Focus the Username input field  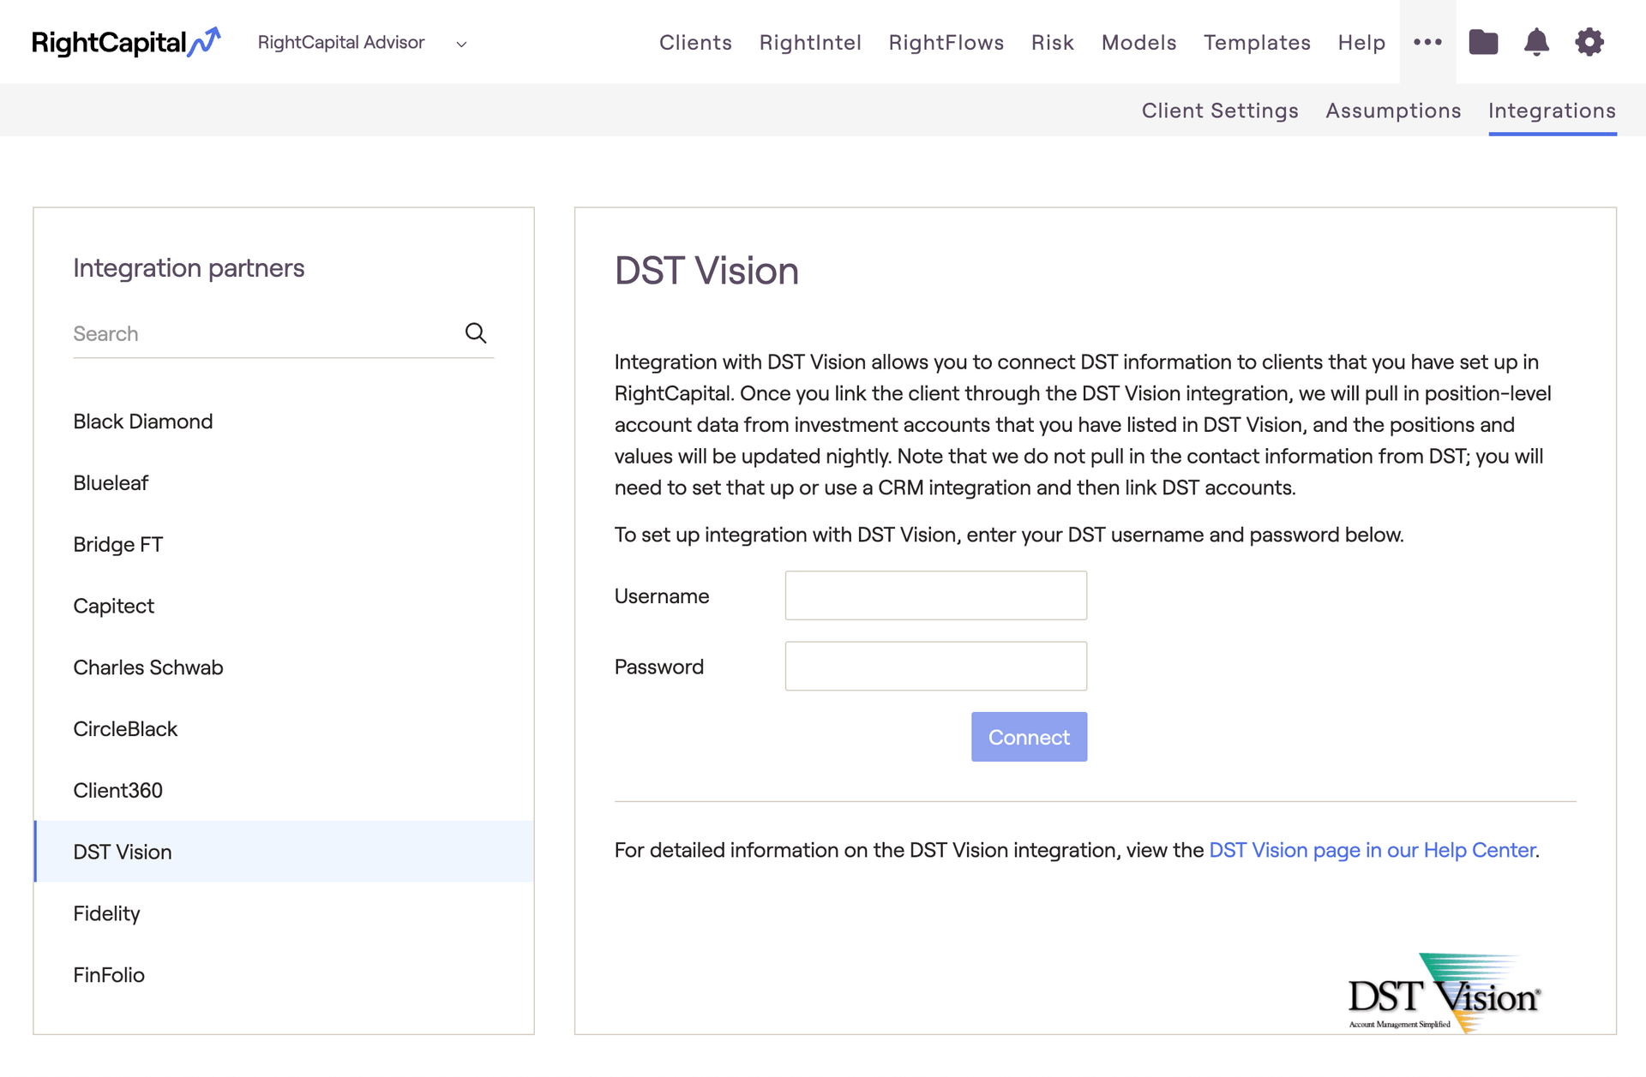point(936,595)
